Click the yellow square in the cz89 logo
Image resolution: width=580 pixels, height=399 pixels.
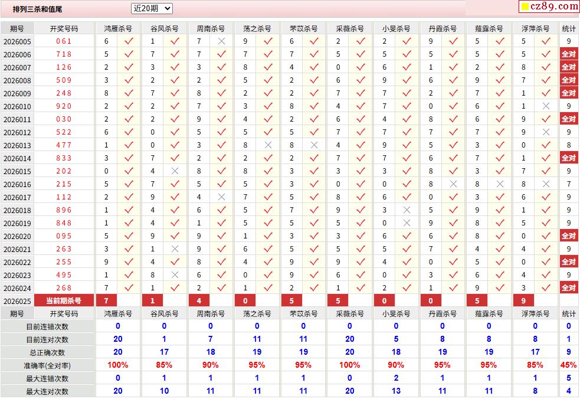click(x=525, y=6)
